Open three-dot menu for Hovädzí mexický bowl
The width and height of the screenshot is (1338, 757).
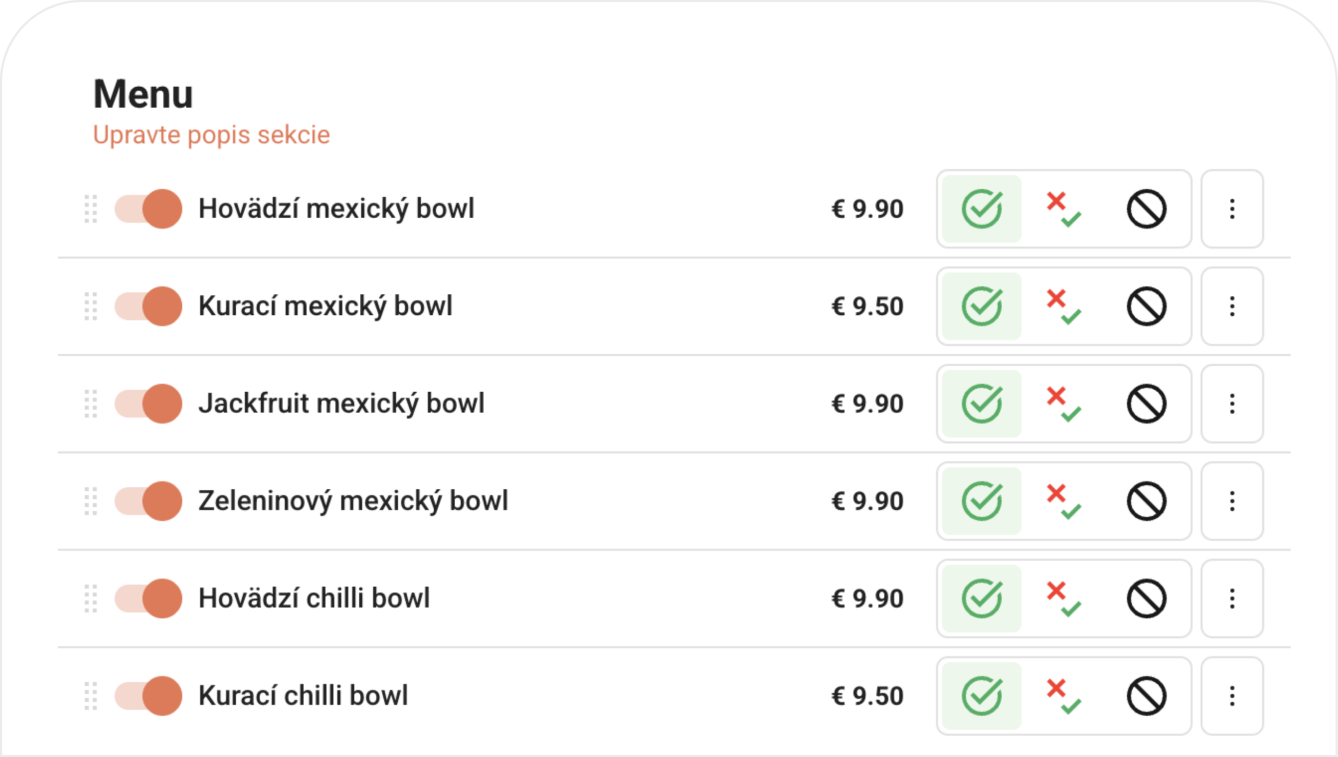[x=1232, y=209]
